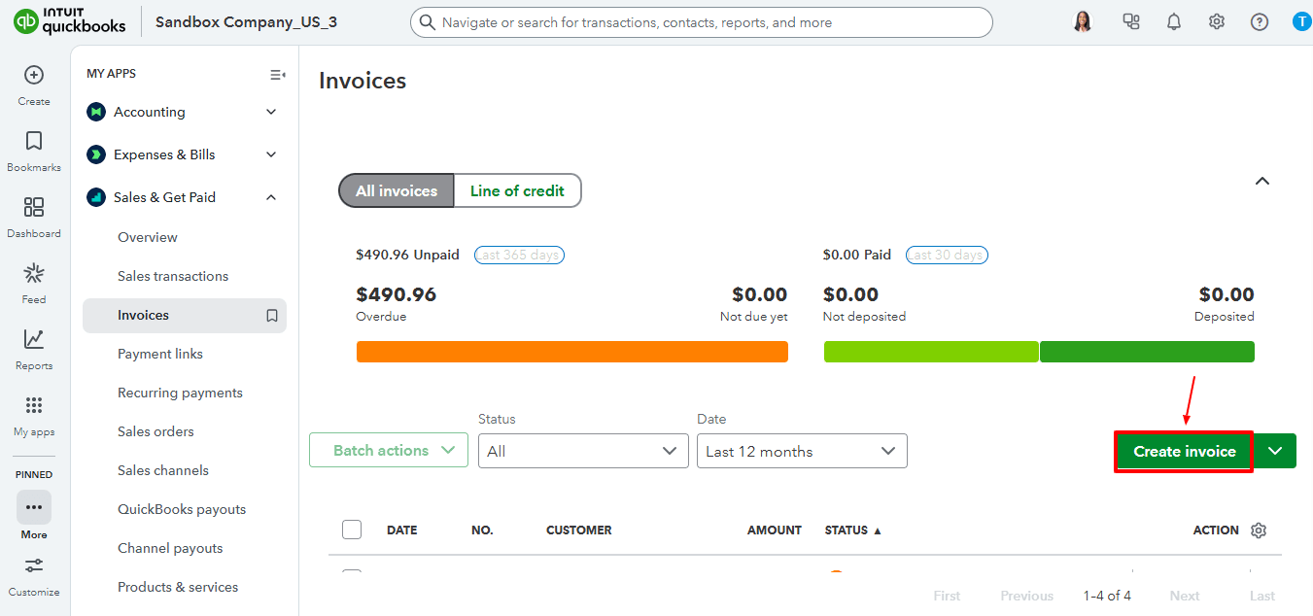The height and width of the screenshot is (616, 1313).
Task: Open the Status filter dropdown
Action: coord(583,451)
